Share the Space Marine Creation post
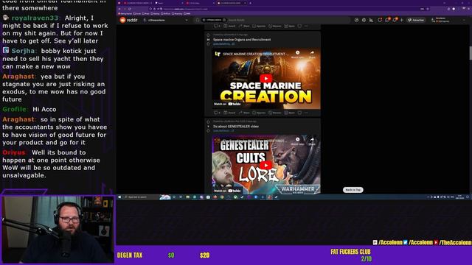This screenshot has width=472, height=265. 244,113
